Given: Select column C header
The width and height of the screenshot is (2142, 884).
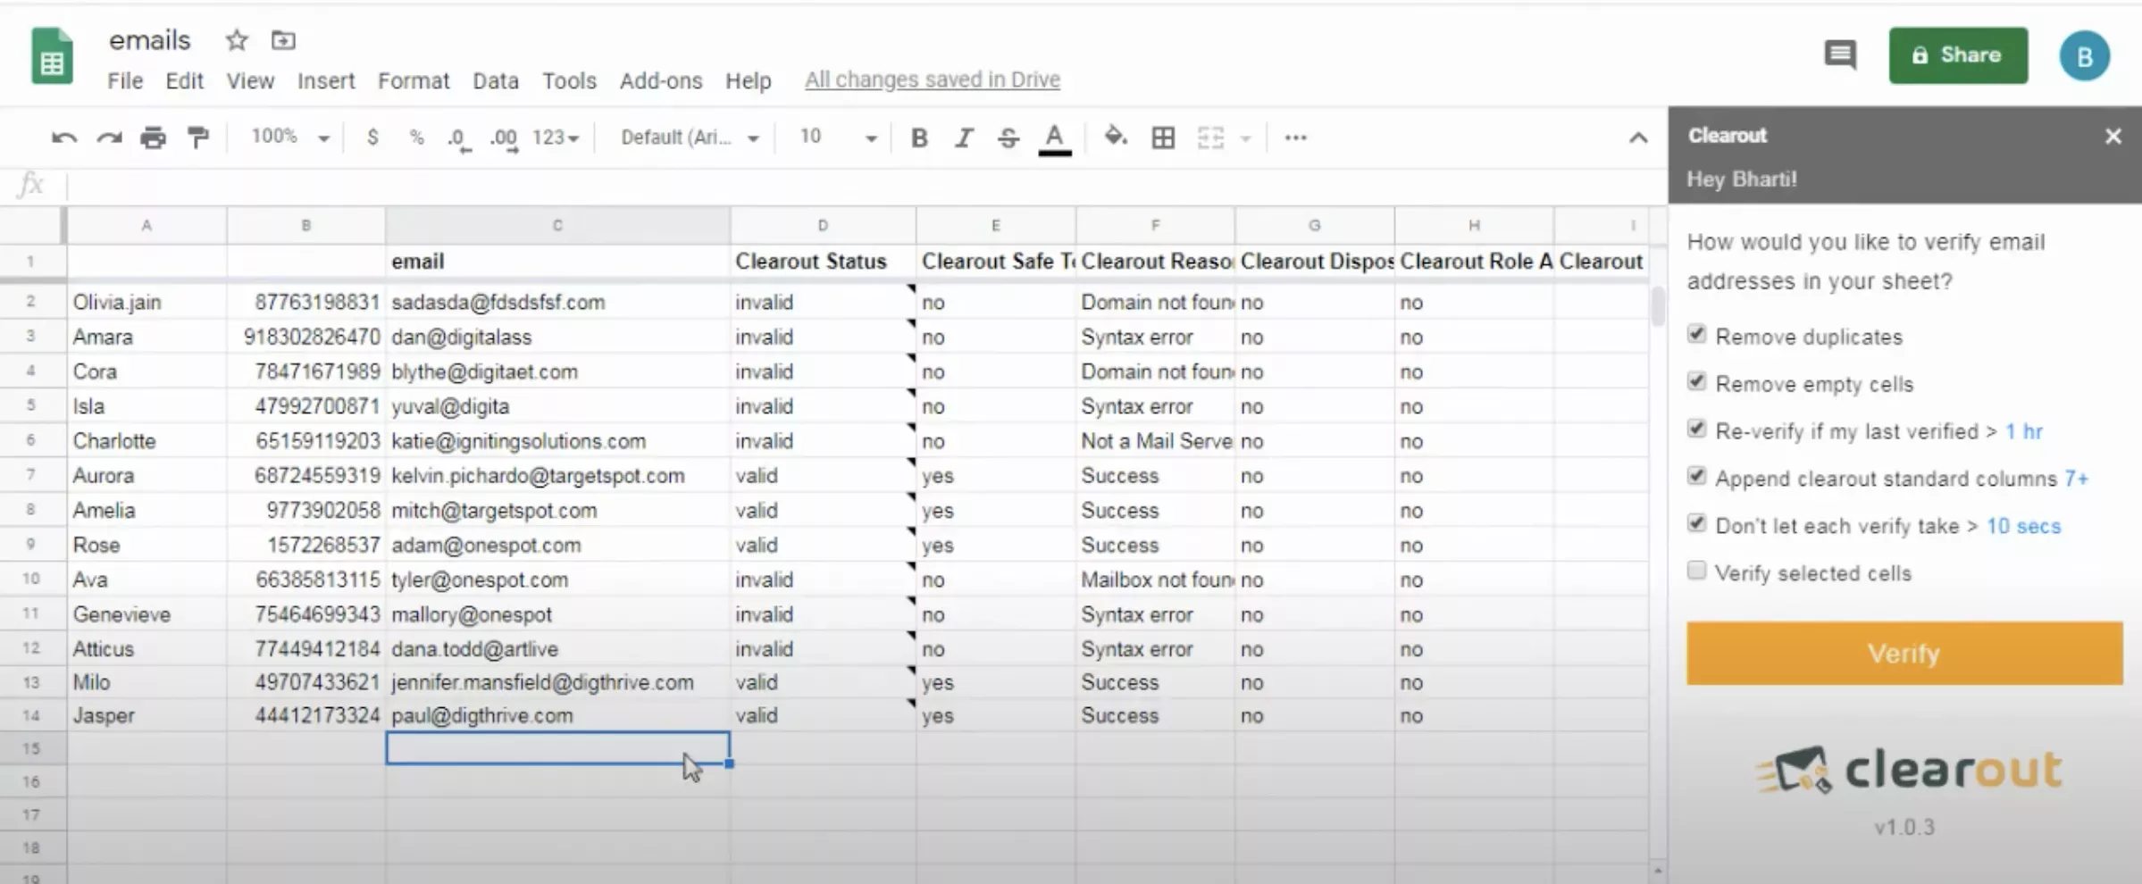Looking at the screenshot, I should click(x=557, y=225).
